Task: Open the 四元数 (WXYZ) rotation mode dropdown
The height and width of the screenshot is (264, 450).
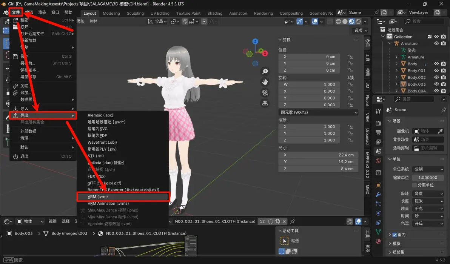Action: point(319,112)
